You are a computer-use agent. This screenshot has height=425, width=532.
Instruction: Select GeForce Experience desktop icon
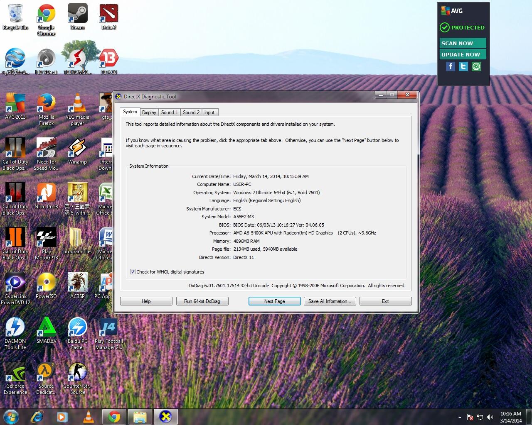click(x=15, y=379)
